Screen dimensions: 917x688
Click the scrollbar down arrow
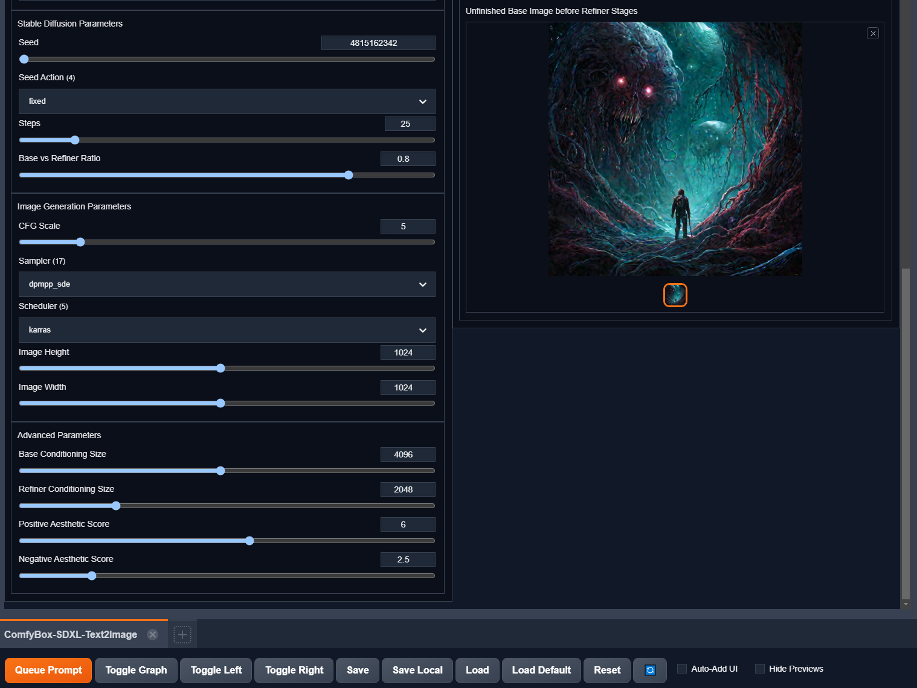pyautogui.click(x=906, y=604)
